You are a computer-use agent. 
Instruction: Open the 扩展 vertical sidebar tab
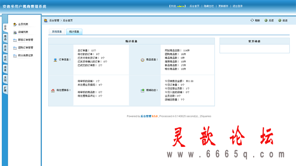tap(5, 89)
